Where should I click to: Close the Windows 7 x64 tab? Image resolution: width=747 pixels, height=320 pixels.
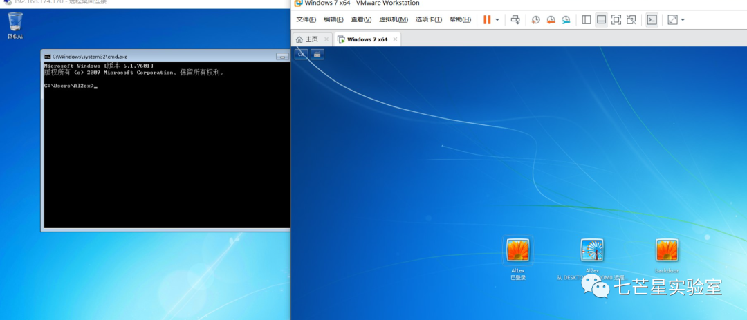[x=395, y=39]
